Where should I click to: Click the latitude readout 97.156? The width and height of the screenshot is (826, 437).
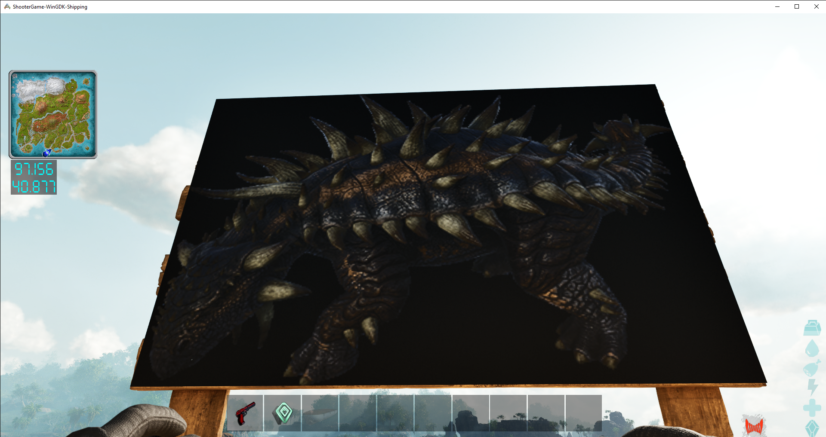click(34, 169)
